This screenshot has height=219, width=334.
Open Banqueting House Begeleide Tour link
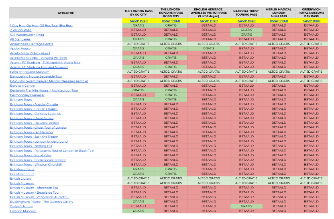point(36,76)
